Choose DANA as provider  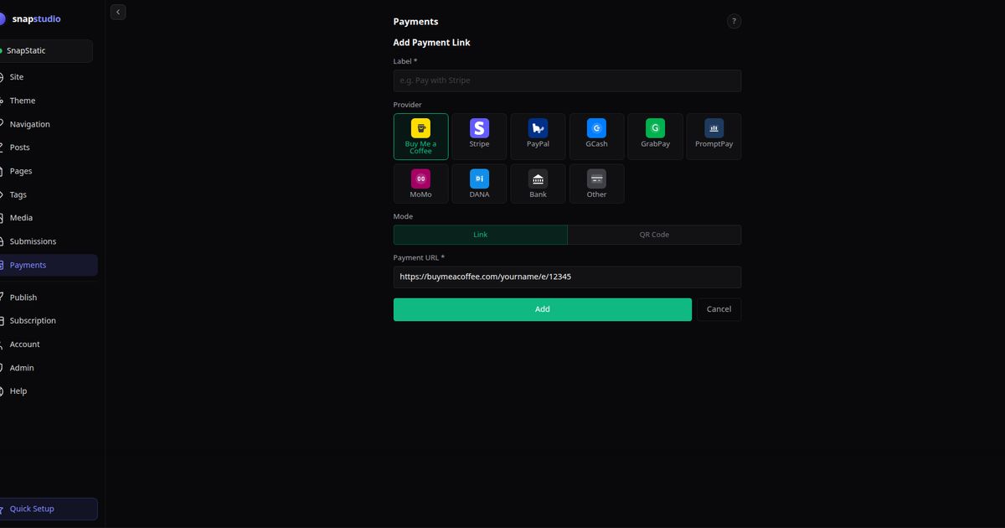[x=479, y=184]
